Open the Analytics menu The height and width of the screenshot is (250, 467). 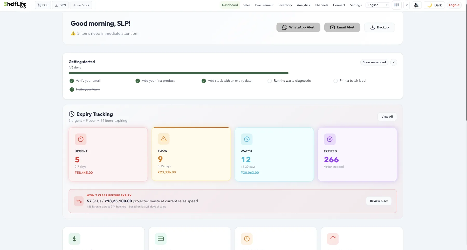tap(303, 5)
